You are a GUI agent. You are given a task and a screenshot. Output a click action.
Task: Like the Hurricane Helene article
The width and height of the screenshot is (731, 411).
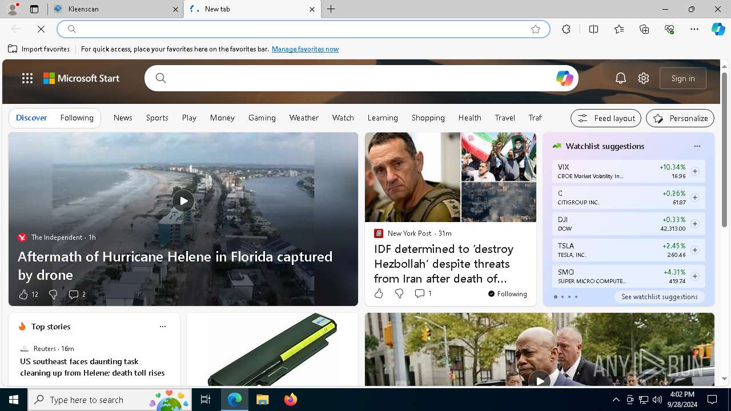point(23,295)
